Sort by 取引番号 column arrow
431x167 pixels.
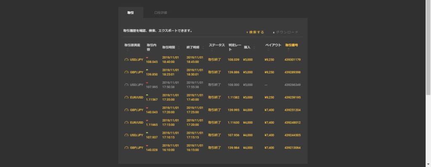coord(288,50)
